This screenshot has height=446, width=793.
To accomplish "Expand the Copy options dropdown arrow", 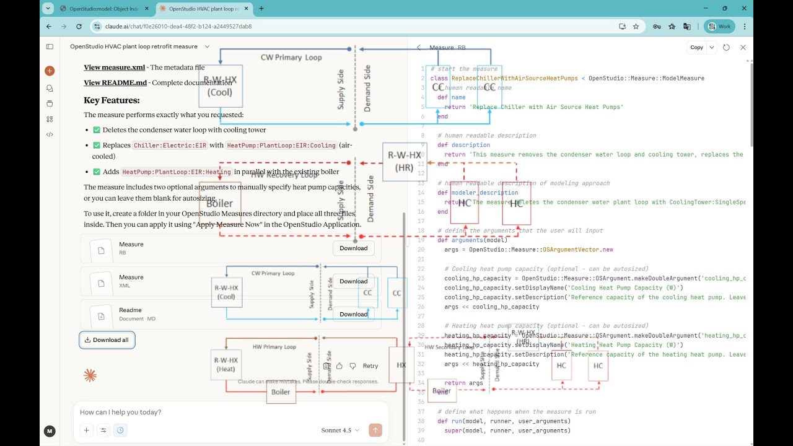I will 712,47.
